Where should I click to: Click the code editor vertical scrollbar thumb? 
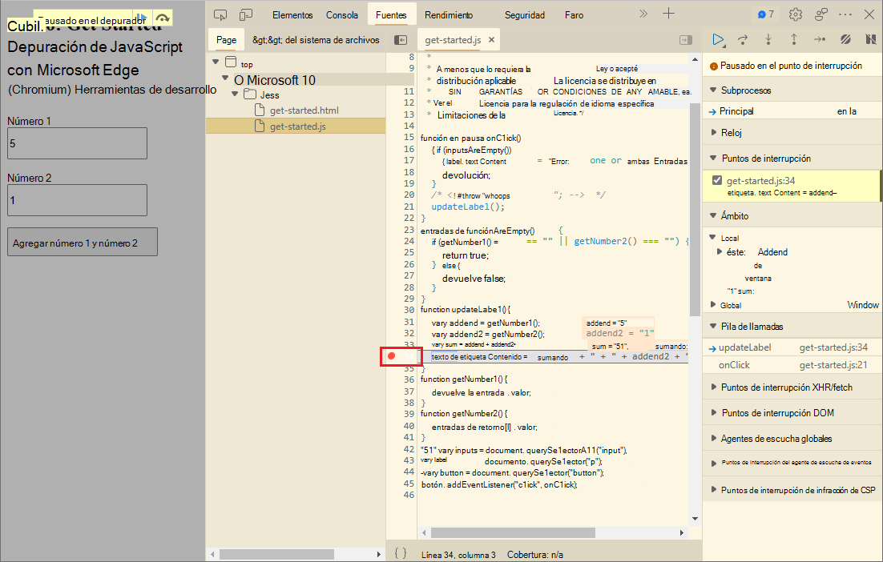[x=695, y=209]
